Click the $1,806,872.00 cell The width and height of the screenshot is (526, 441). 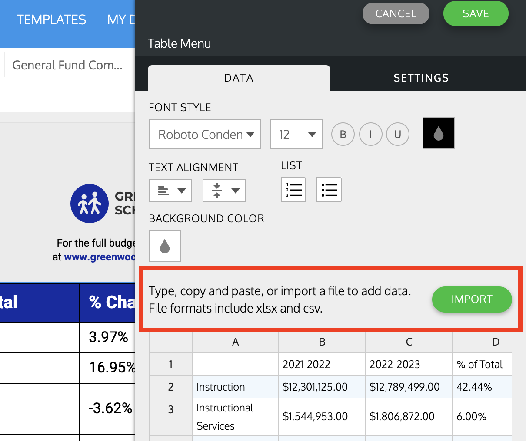(409, 417)
